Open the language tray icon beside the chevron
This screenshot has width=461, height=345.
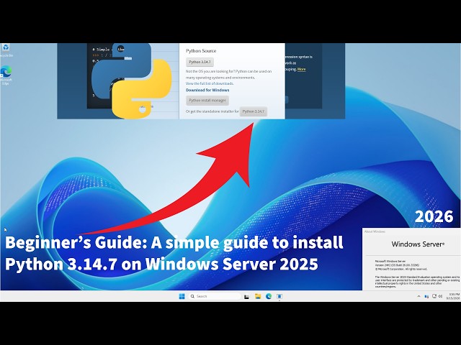click(426, 297)
